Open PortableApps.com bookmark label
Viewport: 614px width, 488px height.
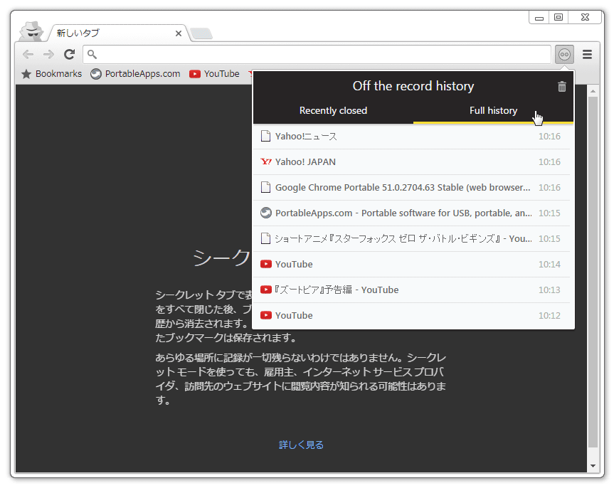pos(142,74)
